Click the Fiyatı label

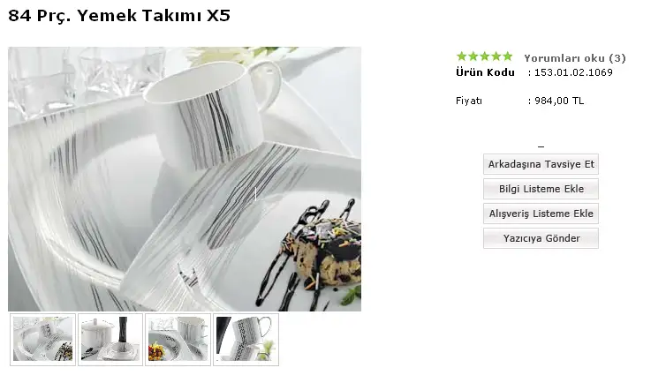(x=469, y=101)
